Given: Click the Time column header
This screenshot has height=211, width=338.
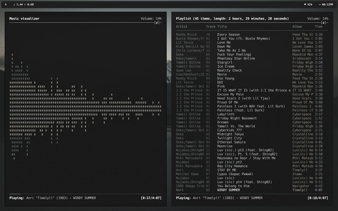Looking at the screenshot, I should (319, 27).
